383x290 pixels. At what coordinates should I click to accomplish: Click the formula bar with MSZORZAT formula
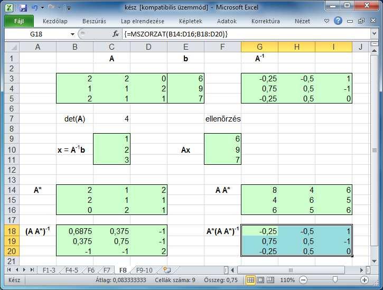pos(246,34)
